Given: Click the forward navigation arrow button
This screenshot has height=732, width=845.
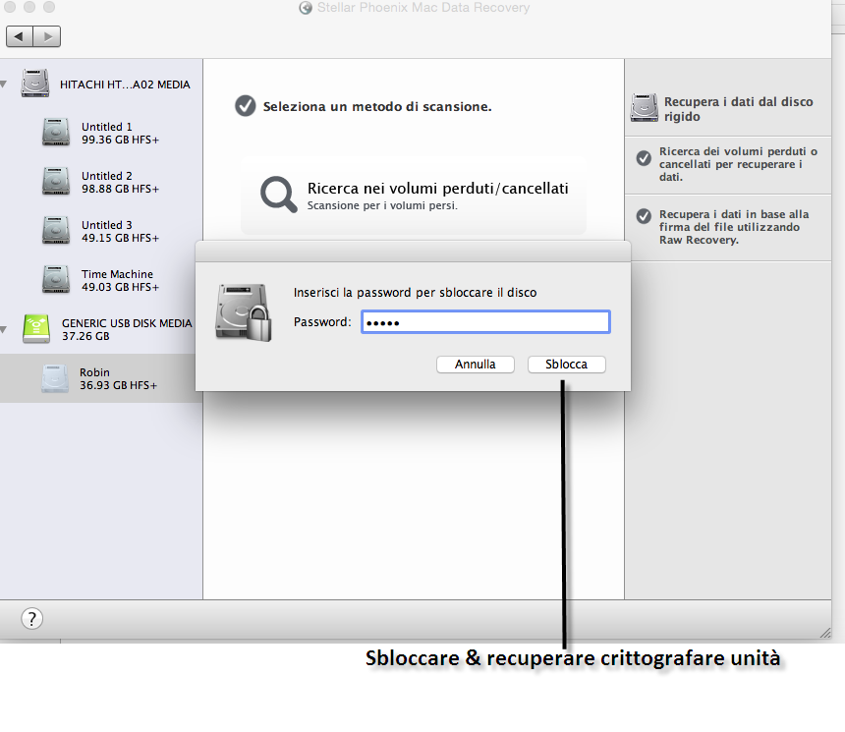Looking at the screenshot, I should [x=47, y=36].
